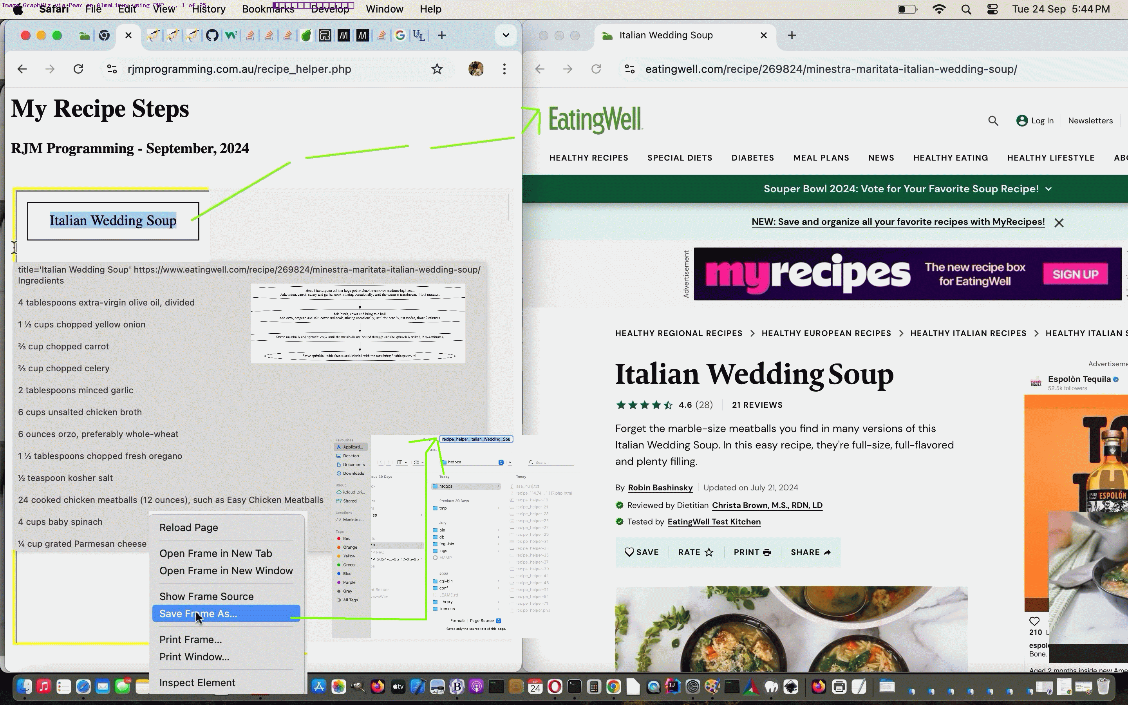Open the SHARE options on recipe

[811, 552]
